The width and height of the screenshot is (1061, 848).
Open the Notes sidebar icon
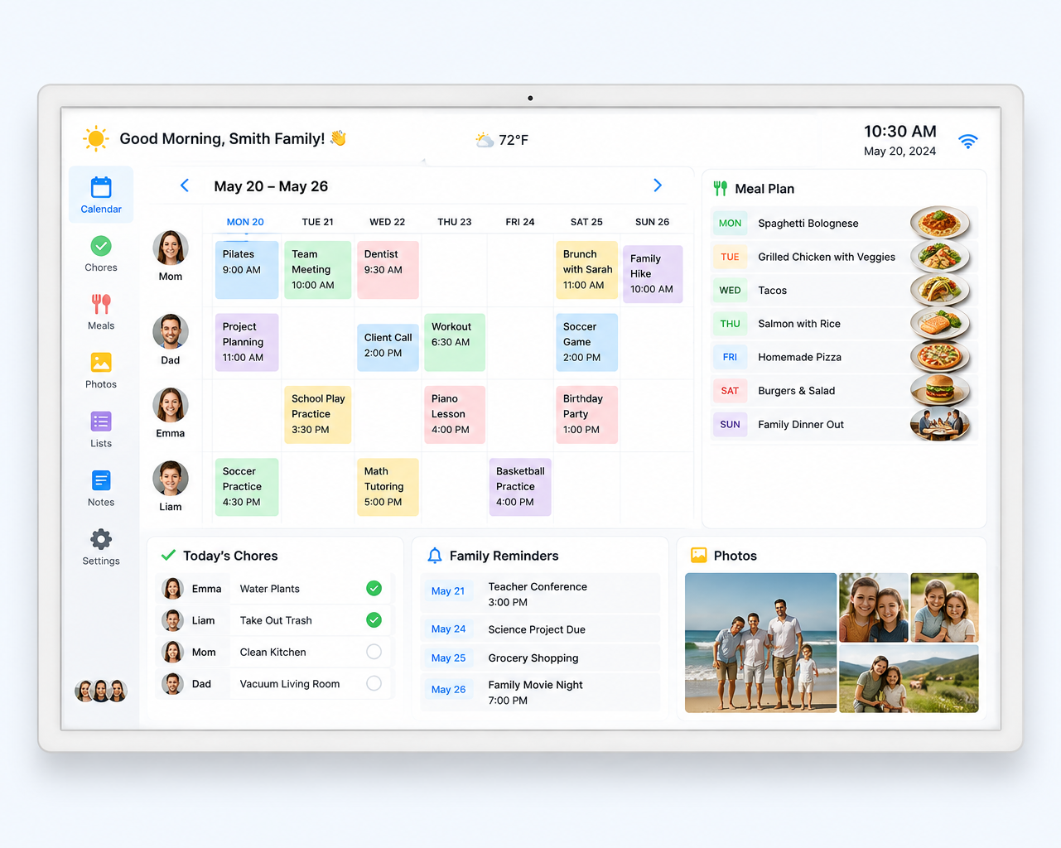(101, 480)
